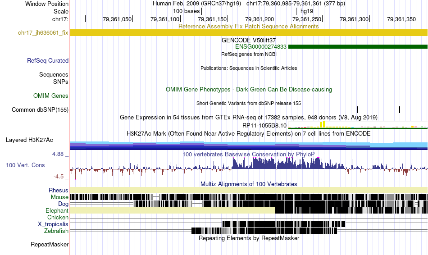
Task: Click the Human Feb. 2009 (GRCh37/hg19) assembly text
Action: click(x=197, y=4)
